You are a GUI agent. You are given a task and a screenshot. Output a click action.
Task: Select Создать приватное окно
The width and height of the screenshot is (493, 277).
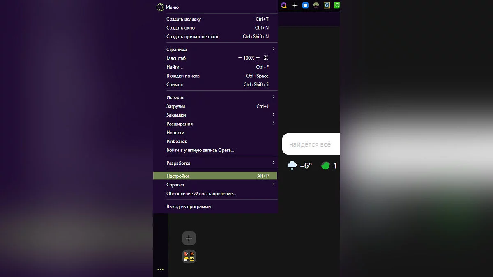[x=215, y=37]
